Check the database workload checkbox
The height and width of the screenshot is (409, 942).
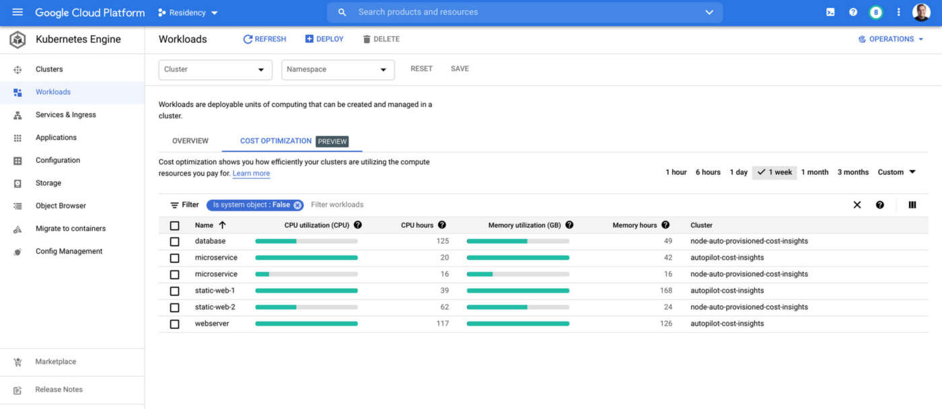point(175,241)
